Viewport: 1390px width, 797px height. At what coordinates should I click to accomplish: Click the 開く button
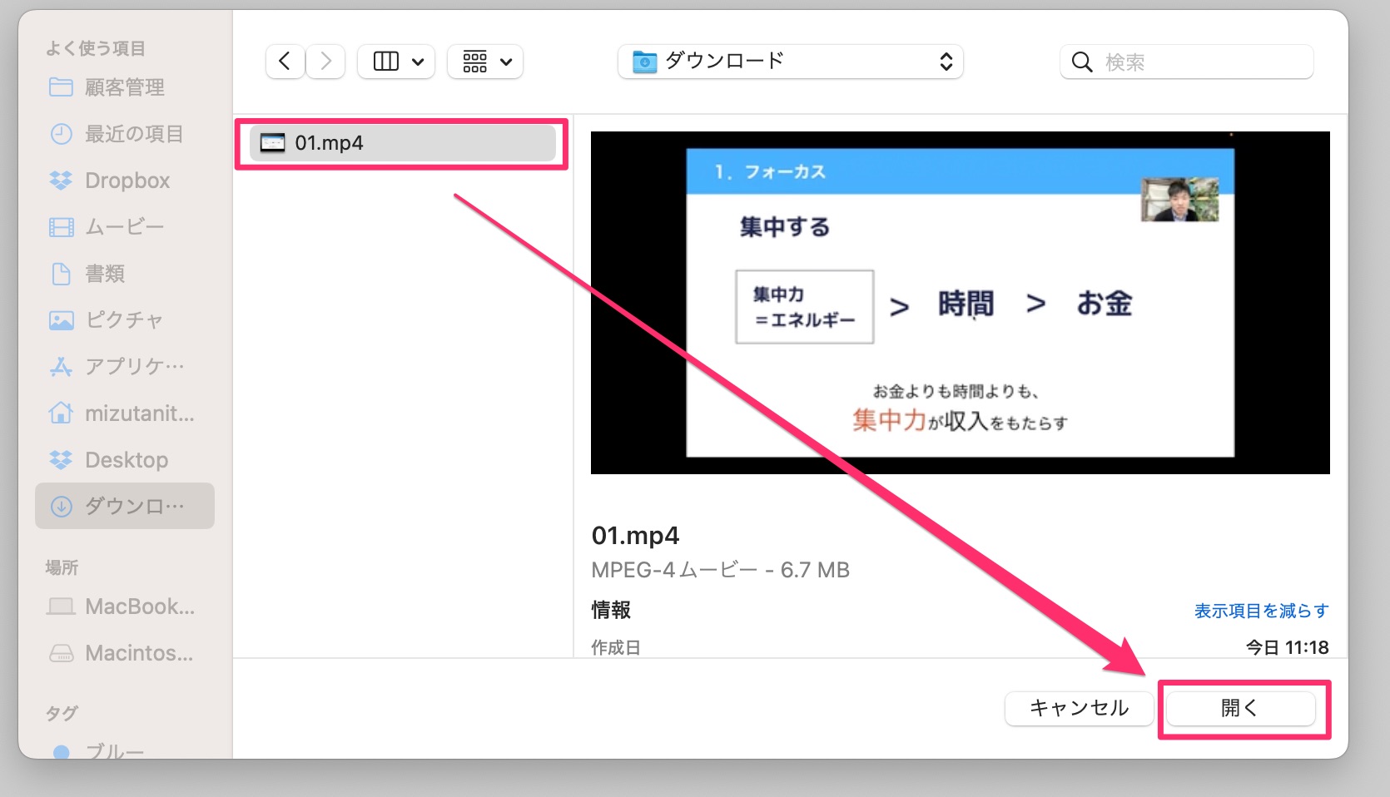(x=1240, y=708)
